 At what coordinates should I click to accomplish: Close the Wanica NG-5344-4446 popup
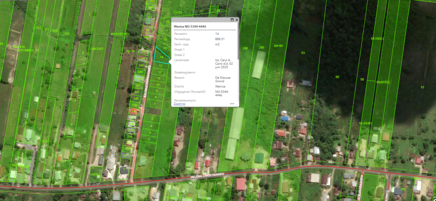(237, 20)
